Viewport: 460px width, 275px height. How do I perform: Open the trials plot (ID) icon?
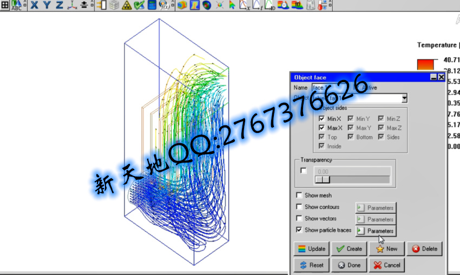click(x=270, y=5)
